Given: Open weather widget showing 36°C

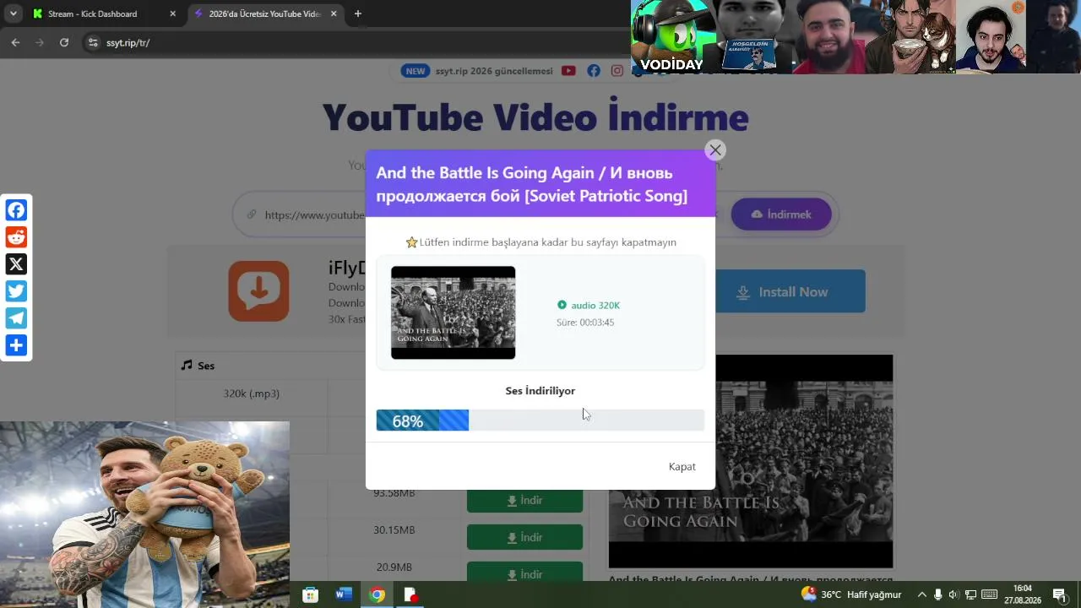Looking at the screenshot, I should coord(851,594).
